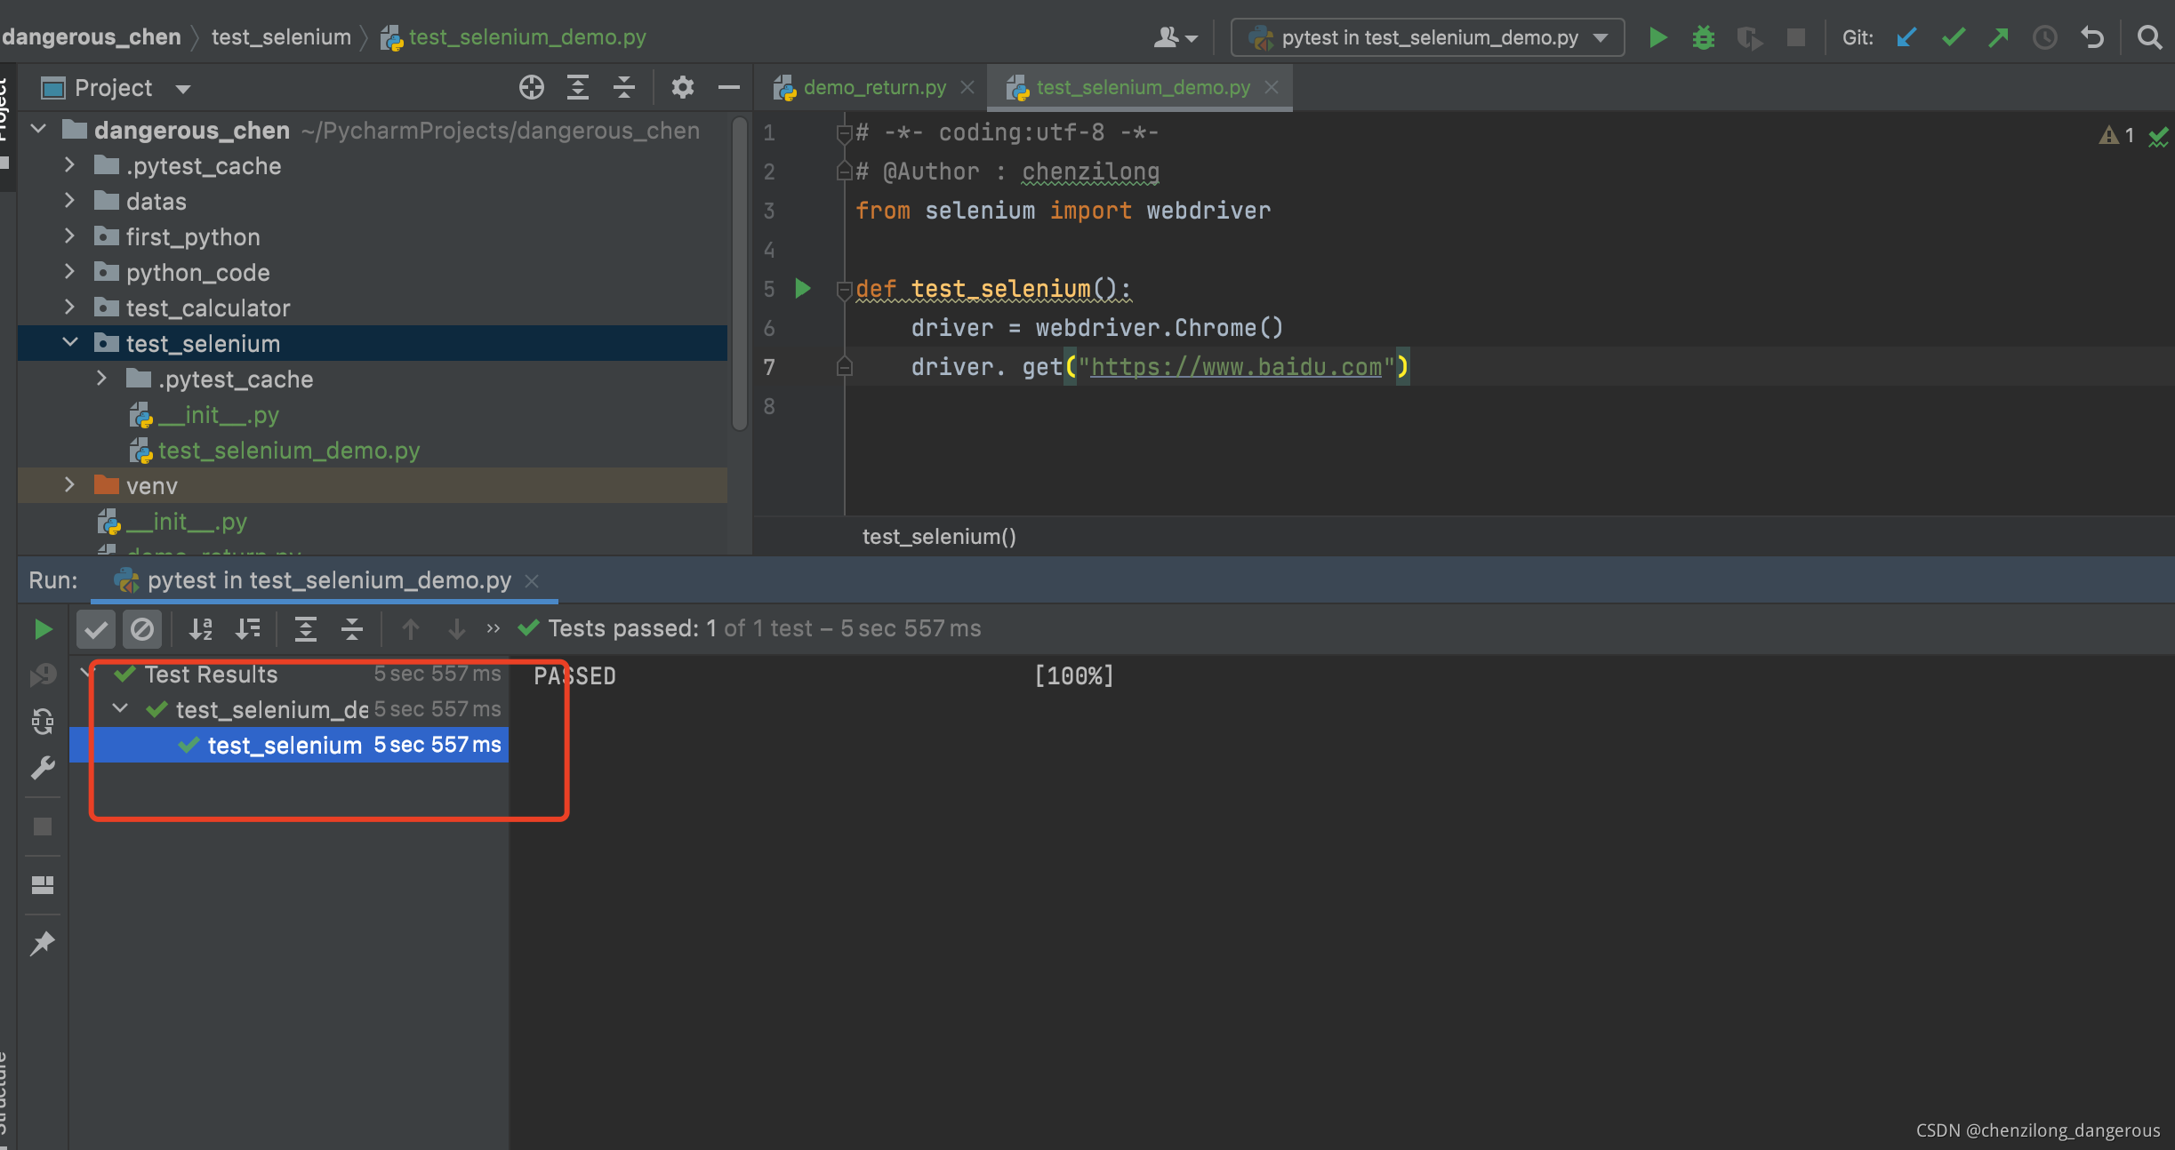2175x1150 pixels.
Task: Switch to demo_return.py editor tab
Action: pyautogui.click(x=873, y=87)
